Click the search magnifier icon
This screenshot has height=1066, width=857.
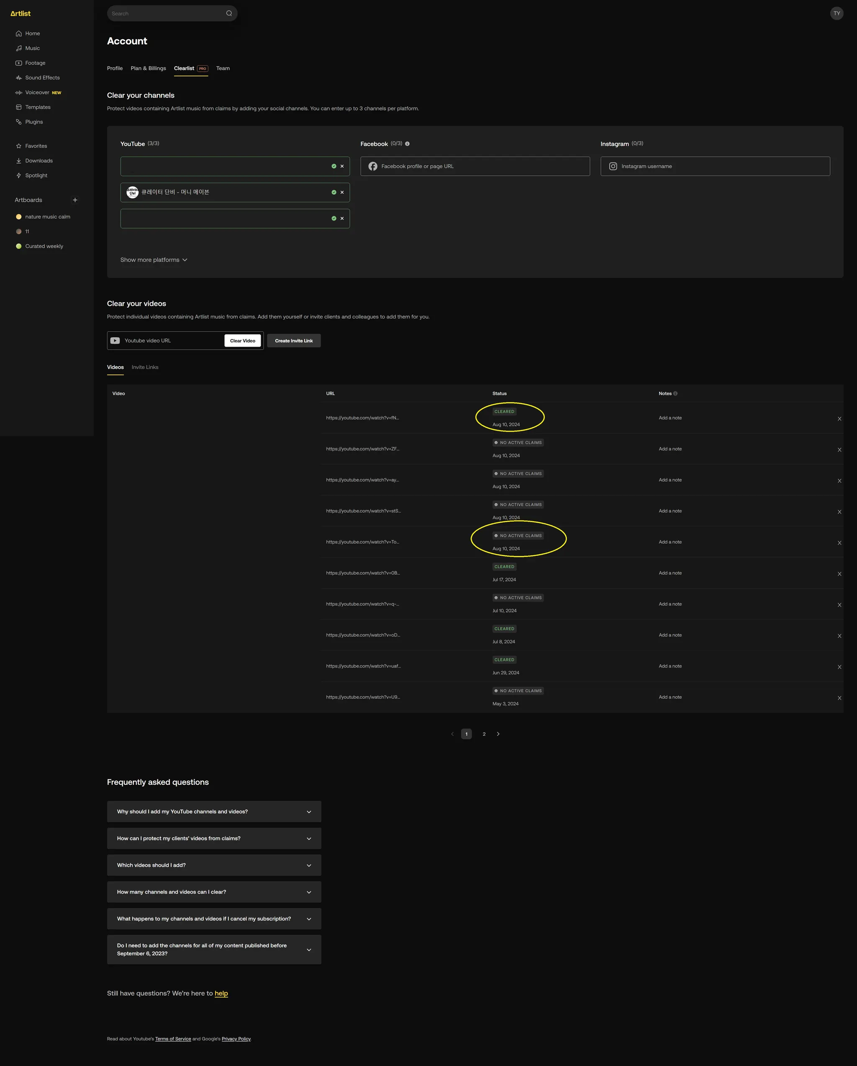[229, 13]
